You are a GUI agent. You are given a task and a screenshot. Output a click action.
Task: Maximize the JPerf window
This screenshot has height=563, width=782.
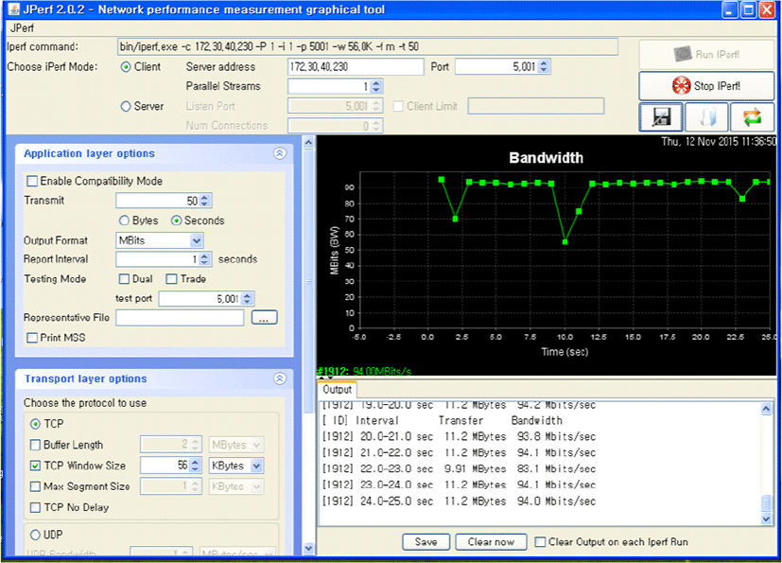pos(749,10)
